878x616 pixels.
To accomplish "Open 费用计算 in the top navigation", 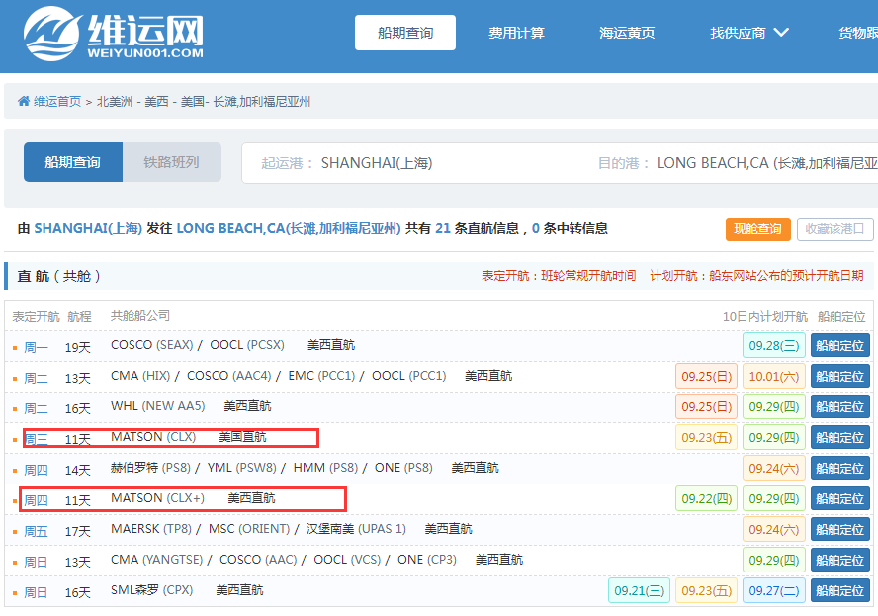I will pyautogui.click(x=515, y=31).
